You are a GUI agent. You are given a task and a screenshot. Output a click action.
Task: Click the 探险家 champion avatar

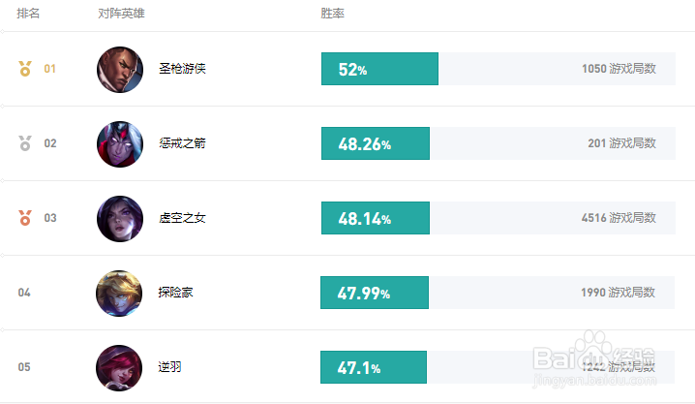point(119,293)
